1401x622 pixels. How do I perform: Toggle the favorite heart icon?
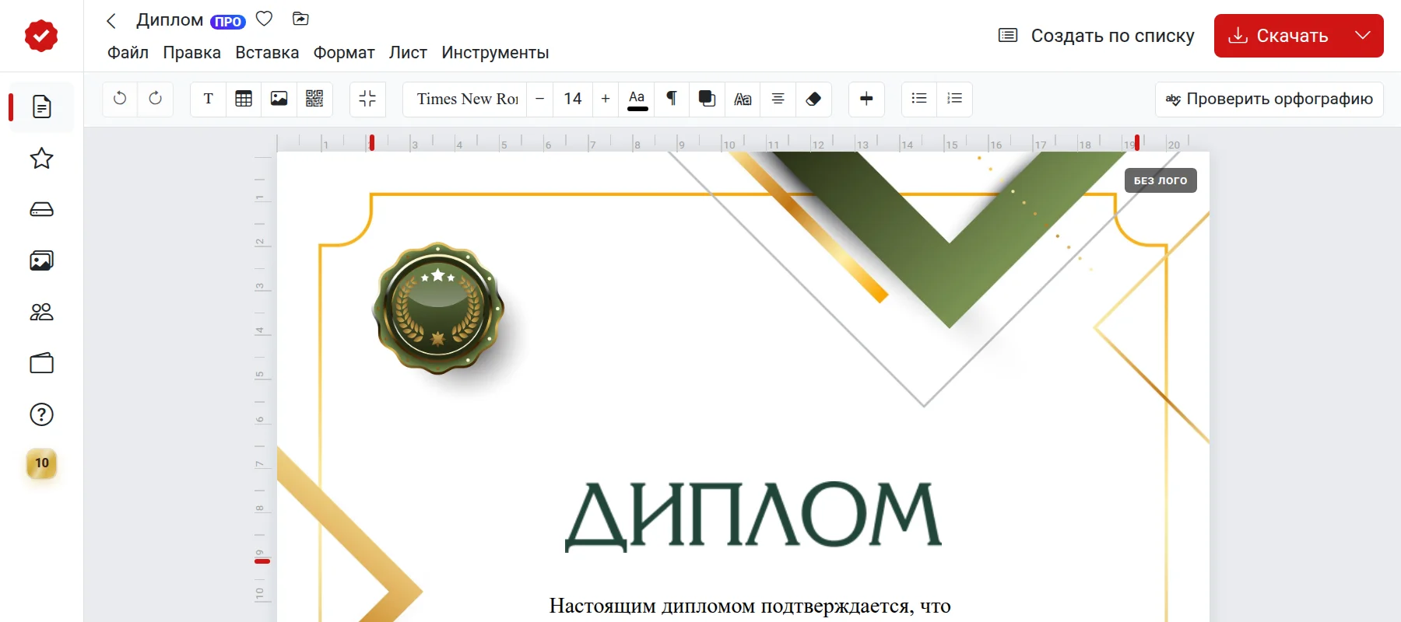(x=265, y=19)
